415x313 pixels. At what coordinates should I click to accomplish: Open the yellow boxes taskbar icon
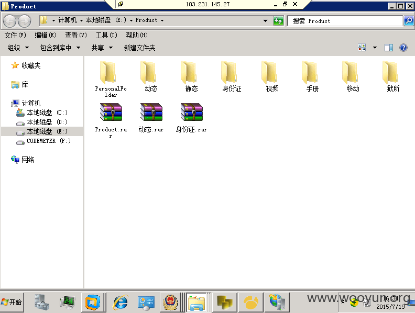224,302
